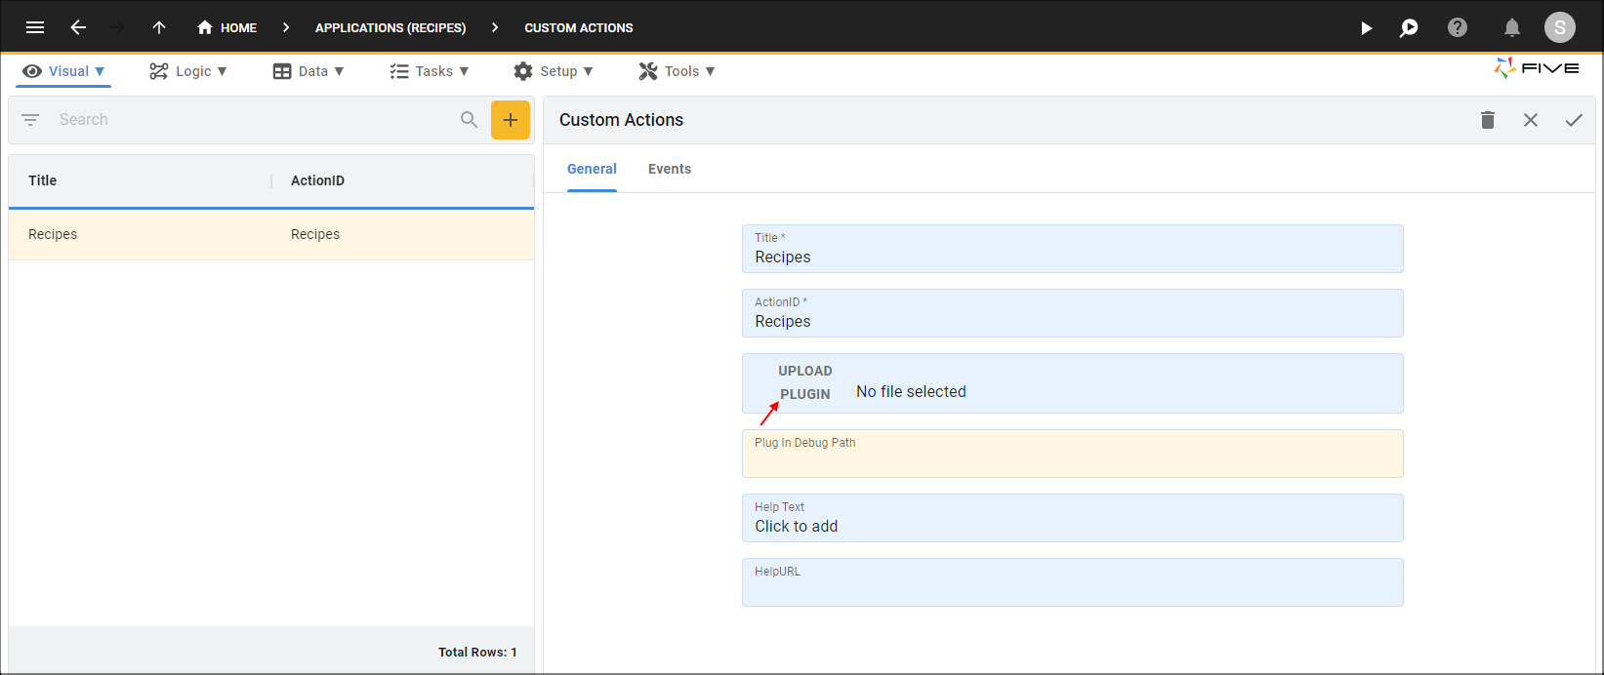
Task: Delete the custom action with trash icon
Action: (1487, 120)
